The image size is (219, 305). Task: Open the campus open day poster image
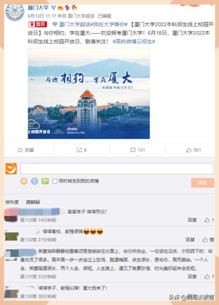89,94
